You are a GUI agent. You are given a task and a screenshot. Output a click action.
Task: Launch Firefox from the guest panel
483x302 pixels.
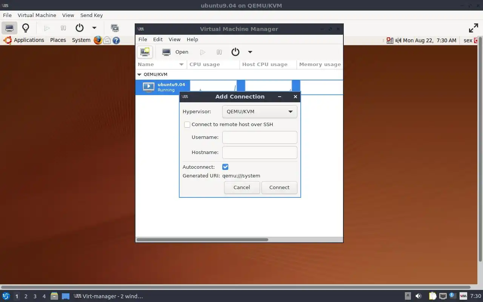(x=98, y=40)
